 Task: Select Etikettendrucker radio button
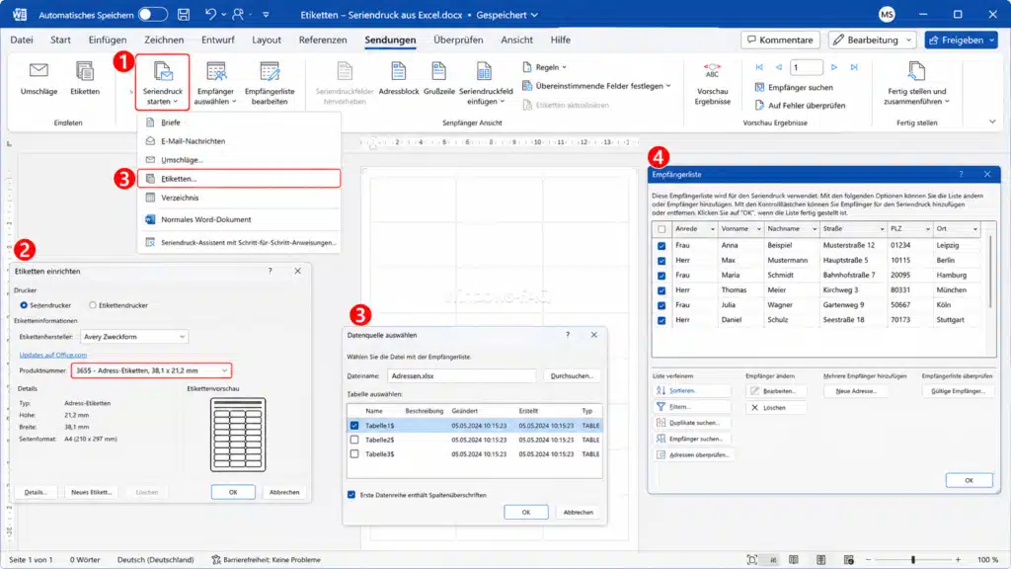(x=93, y=305)
